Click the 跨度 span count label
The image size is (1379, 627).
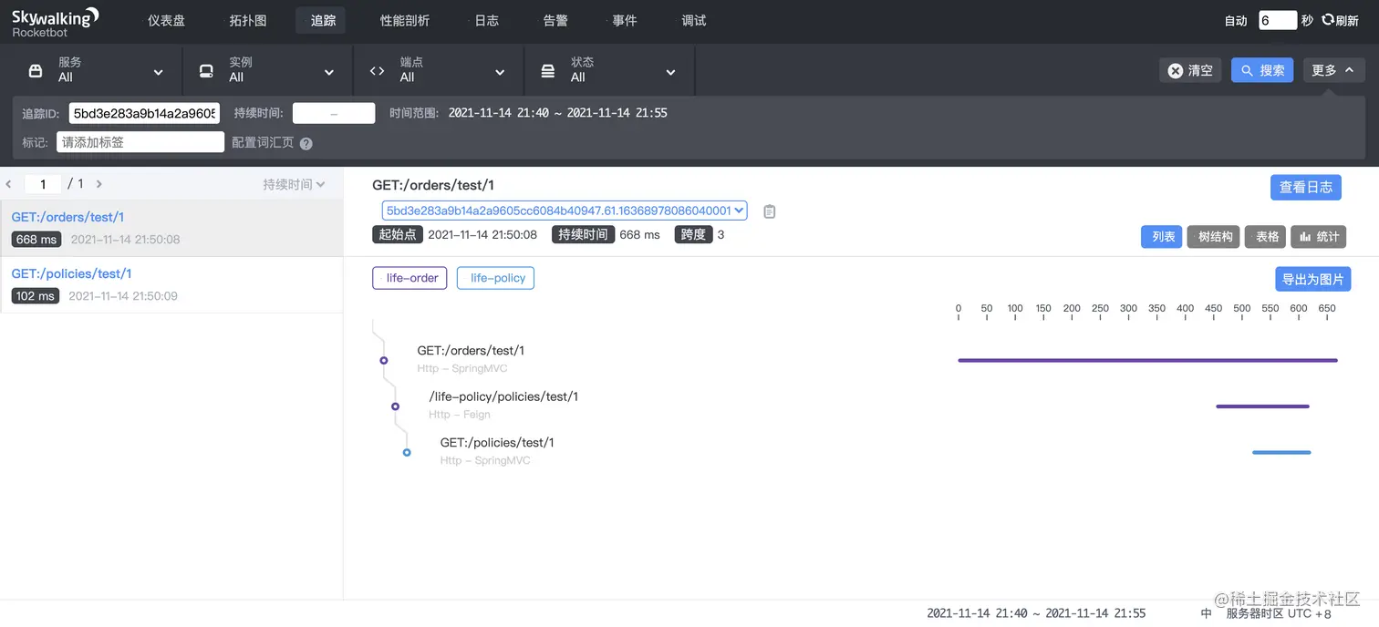pyautogui.click(x=693, y=234)
